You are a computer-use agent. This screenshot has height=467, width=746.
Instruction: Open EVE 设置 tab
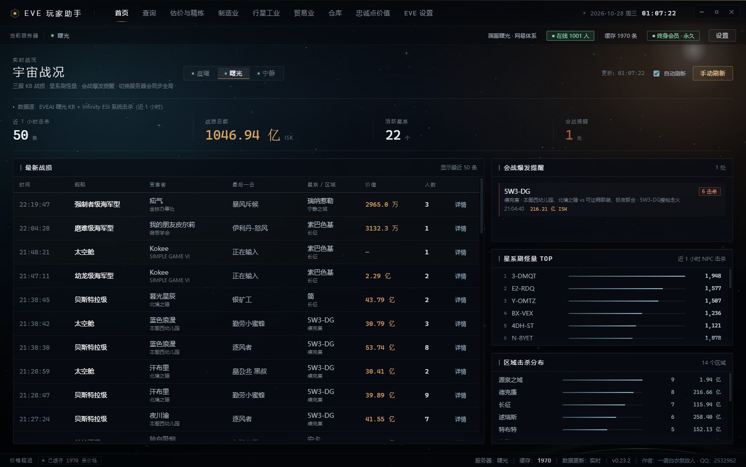tap(418, 13)
